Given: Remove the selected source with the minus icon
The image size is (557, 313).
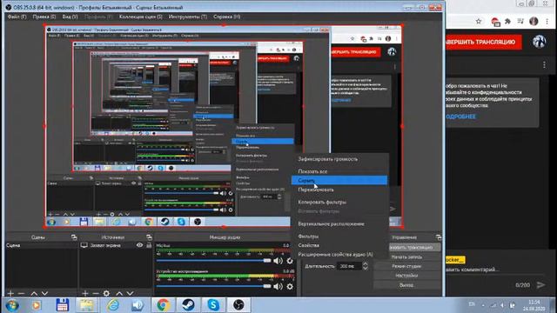Looking at the screenshot, I should coord(96,293).
